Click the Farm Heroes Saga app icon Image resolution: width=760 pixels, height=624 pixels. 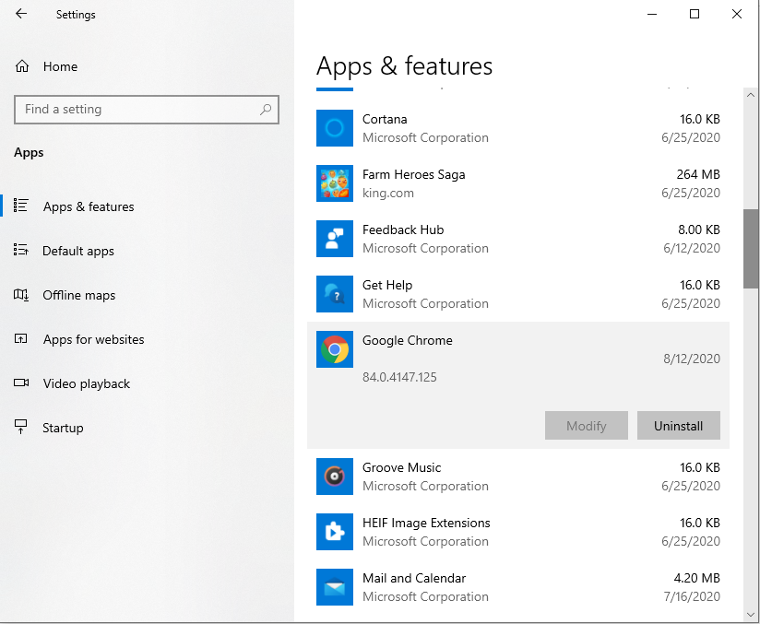point(335,183)
